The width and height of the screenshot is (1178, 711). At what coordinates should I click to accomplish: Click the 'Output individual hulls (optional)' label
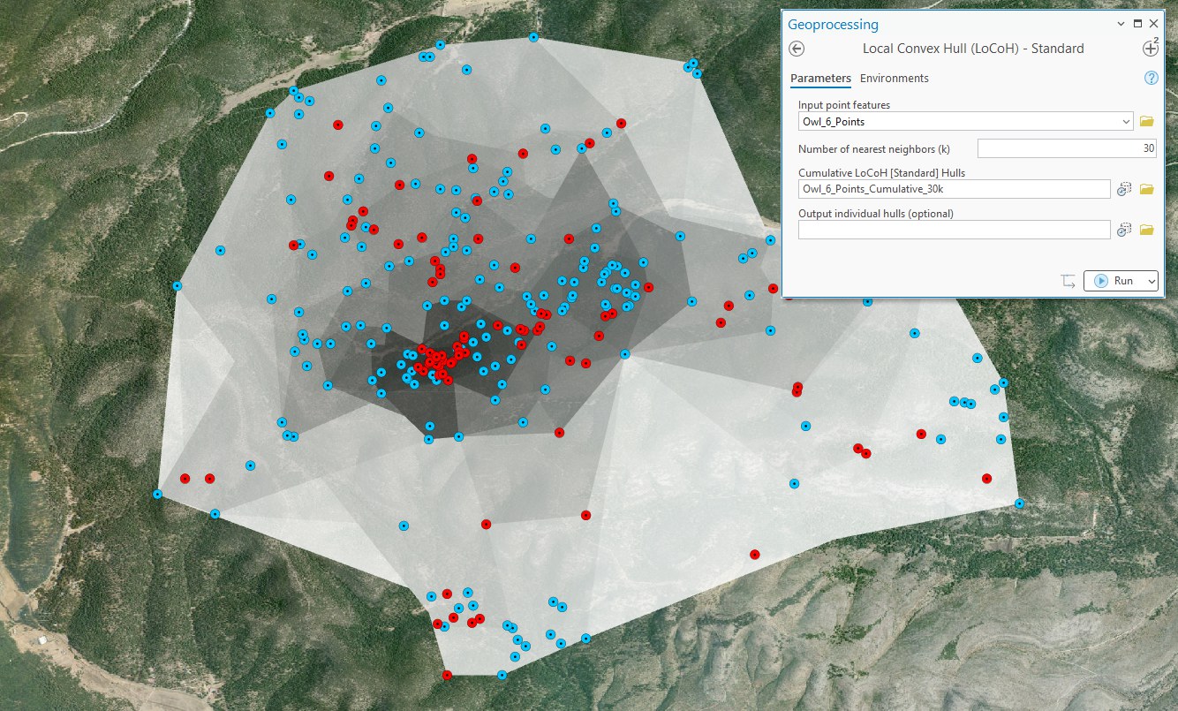[x=876, y=214]
